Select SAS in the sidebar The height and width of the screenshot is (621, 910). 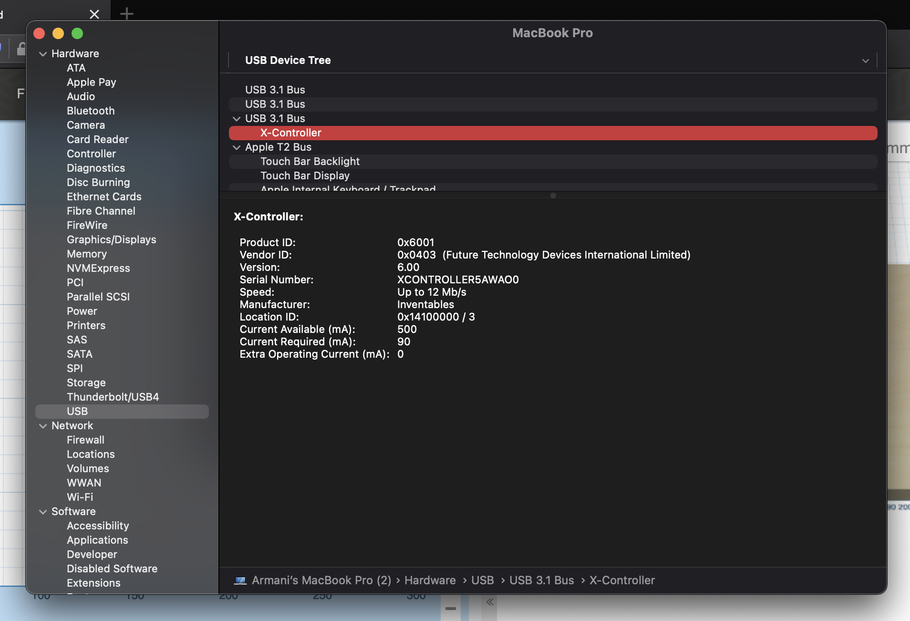click(77, 340)
